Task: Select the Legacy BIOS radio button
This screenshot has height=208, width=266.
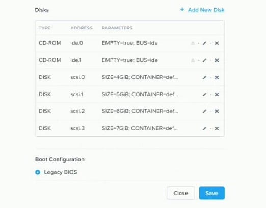Action: 38,172
